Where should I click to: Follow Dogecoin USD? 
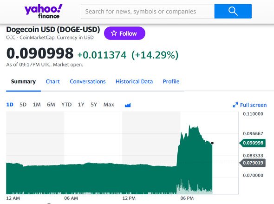tap(124, 33)
